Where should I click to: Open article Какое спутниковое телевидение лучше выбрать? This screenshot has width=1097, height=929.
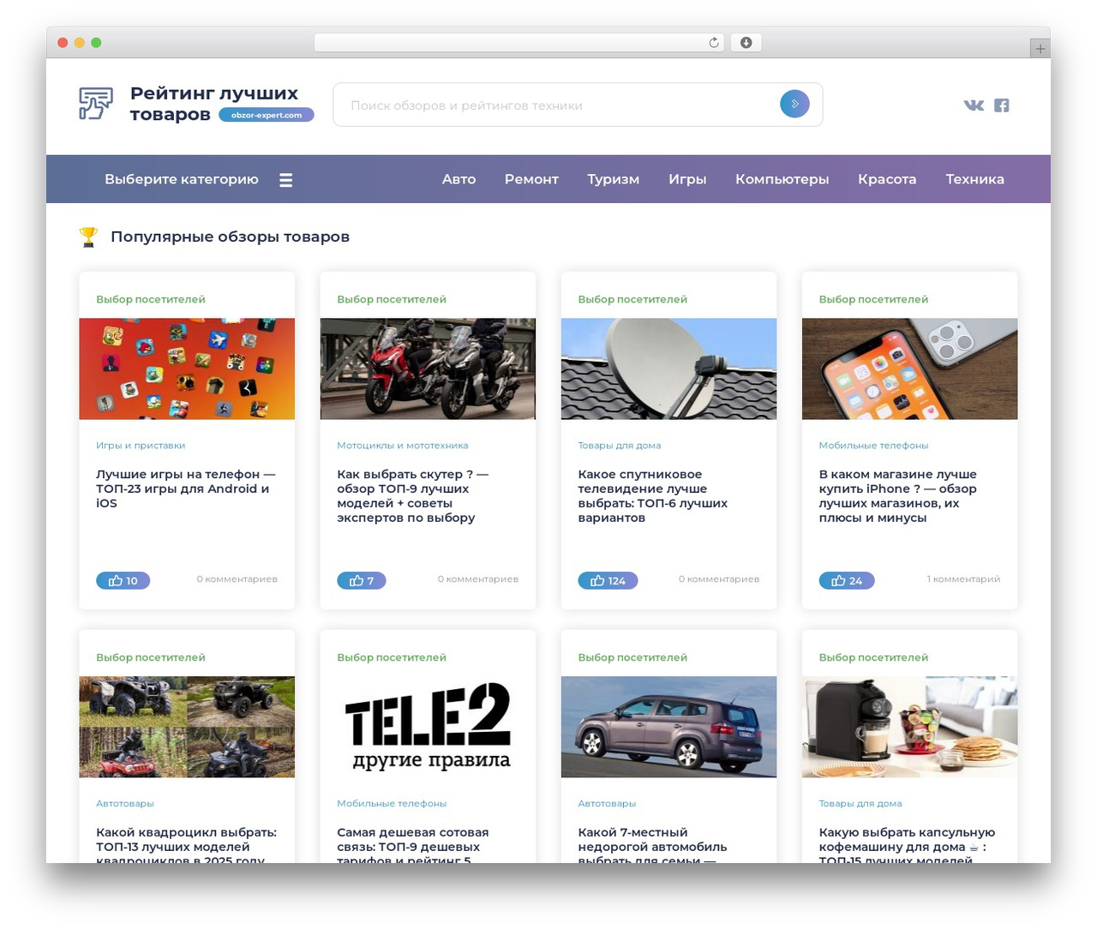pyautogui.click(x=653, y=495)
